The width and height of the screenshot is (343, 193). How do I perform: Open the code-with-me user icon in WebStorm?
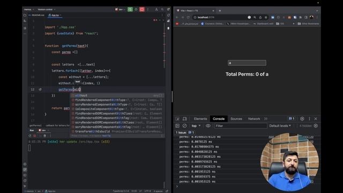pos(156,10)
